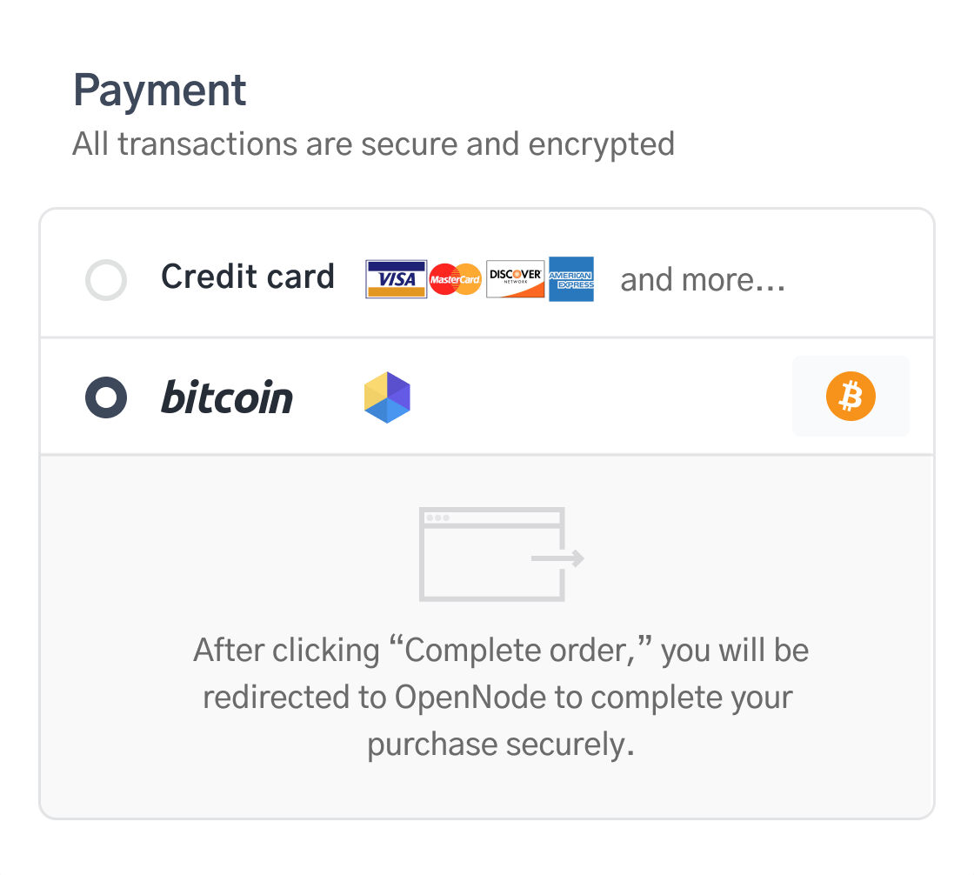This screenshot has width=974, height=875.
Task: Click the Discover Network logo
Action: click(x=515, y=279)
